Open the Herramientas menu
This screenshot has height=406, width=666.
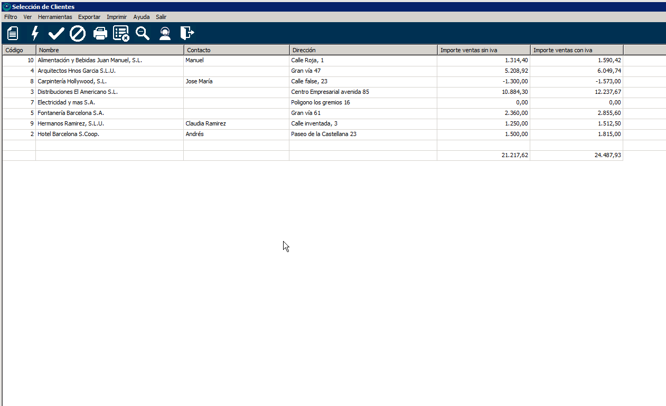pyautogui.click(x=55, y=17)
